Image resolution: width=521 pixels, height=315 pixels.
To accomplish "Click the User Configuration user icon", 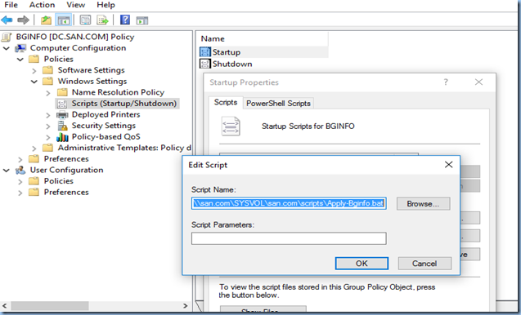I will tap(20, 170).
